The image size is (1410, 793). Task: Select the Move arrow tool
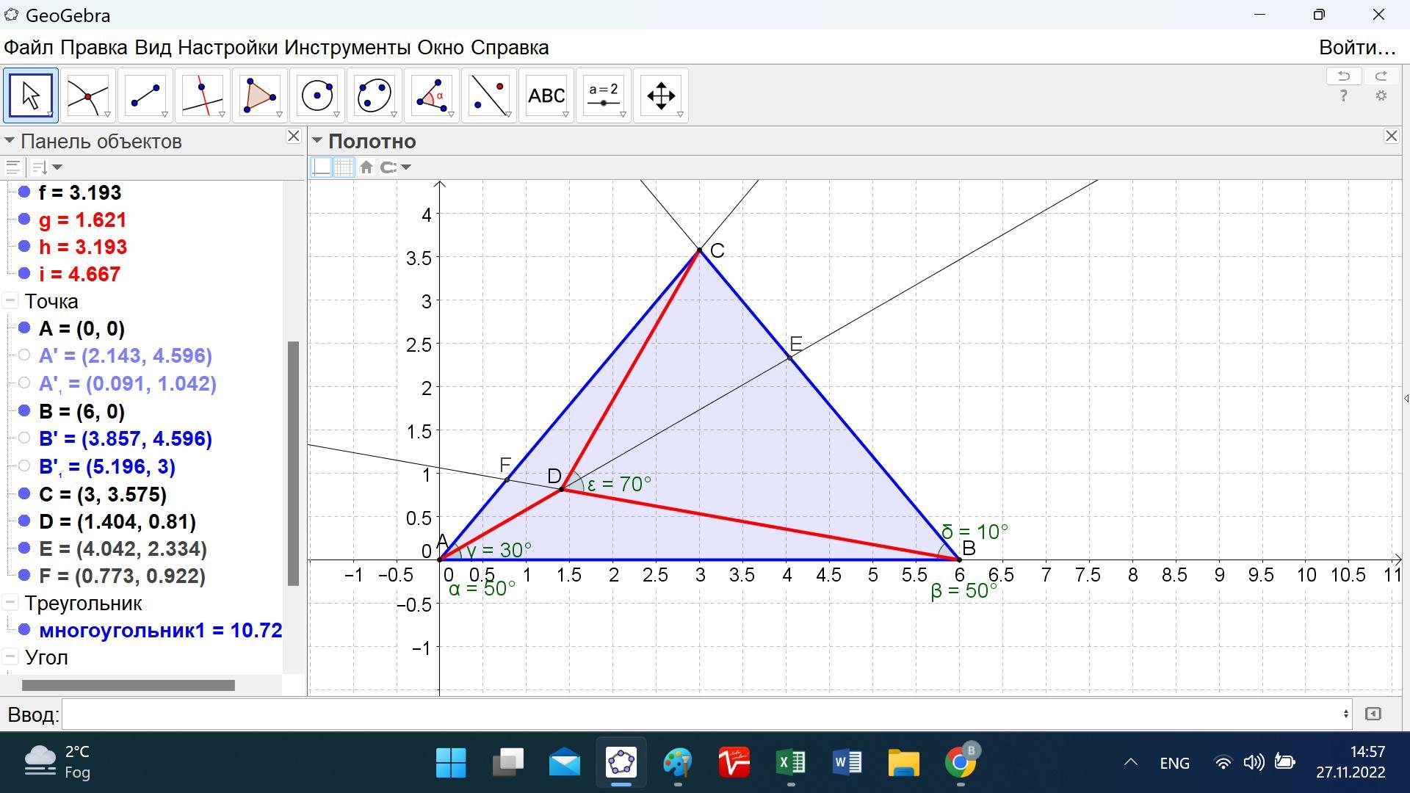[x=30, y=95]
